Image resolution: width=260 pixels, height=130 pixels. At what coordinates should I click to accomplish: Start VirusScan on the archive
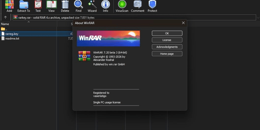coord(122,6)
